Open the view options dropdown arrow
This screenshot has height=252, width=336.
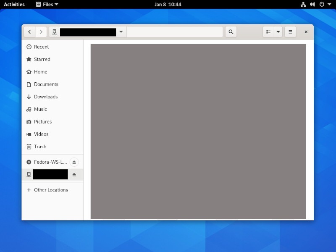[x=277, y=31]
